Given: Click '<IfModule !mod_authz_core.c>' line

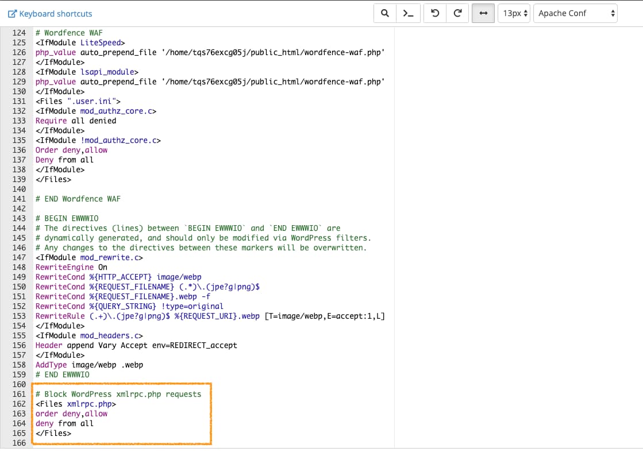Looking at the screenshot, I should (x=98, y=140).
